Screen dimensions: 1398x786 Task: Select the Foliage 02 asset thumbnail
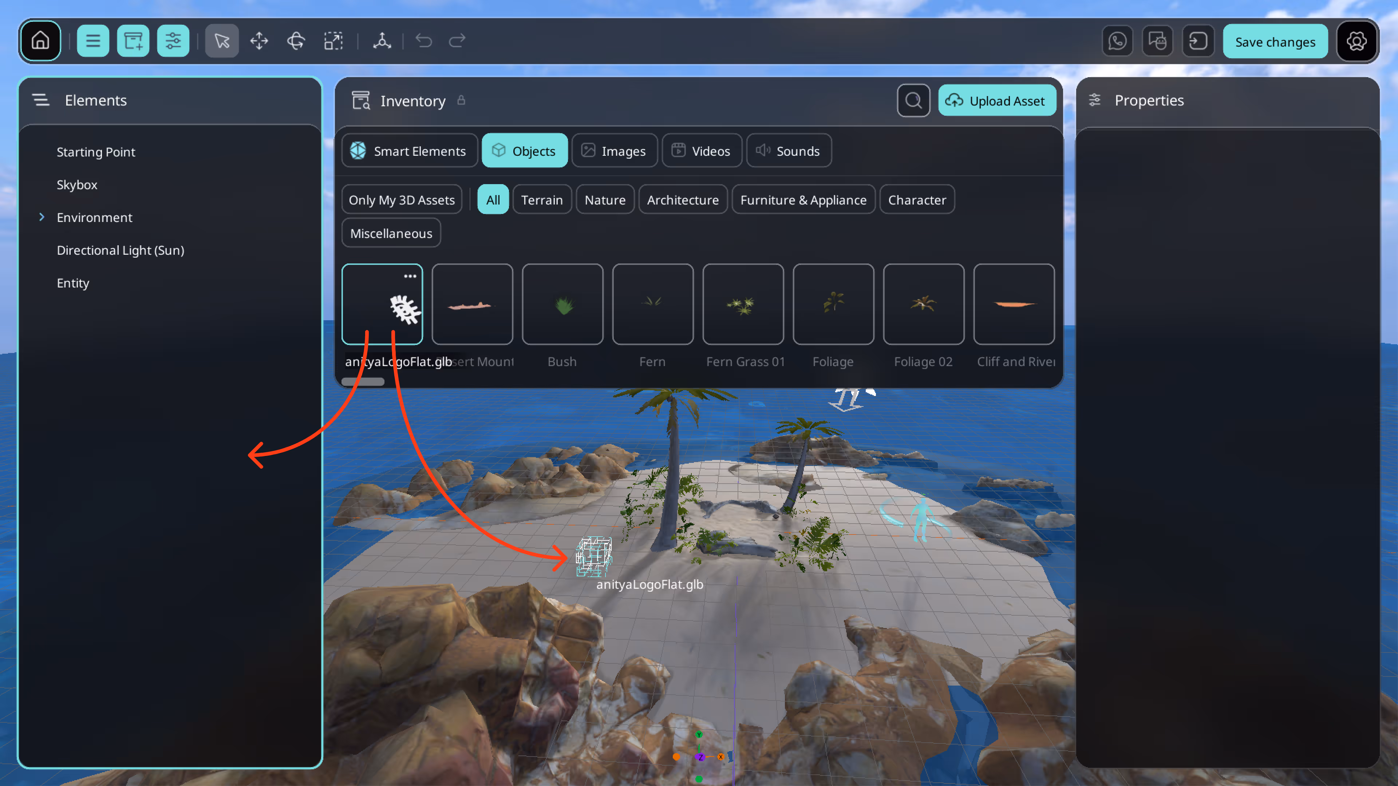924,304
